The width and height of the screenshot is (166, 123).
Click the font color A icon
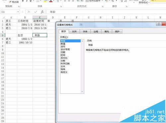pos(51,1)
